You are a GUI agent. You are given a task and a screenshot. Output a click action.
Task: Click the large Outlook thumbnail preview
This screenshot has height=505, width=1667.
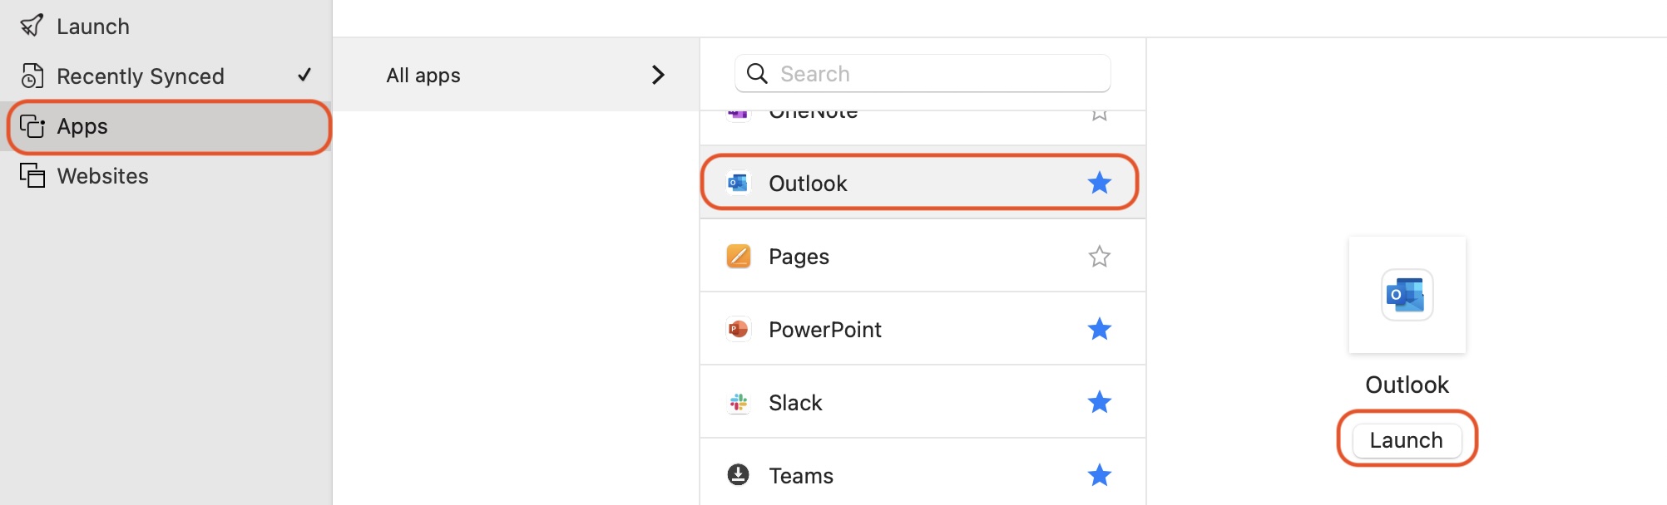pyautogui.click(x=1407, y=295)
